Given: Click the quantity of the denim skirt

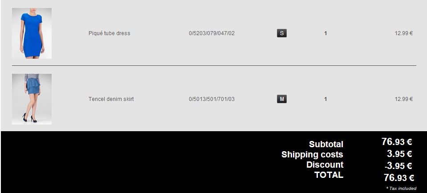Looking at the screenshot, I should click(x=325, y=99).
